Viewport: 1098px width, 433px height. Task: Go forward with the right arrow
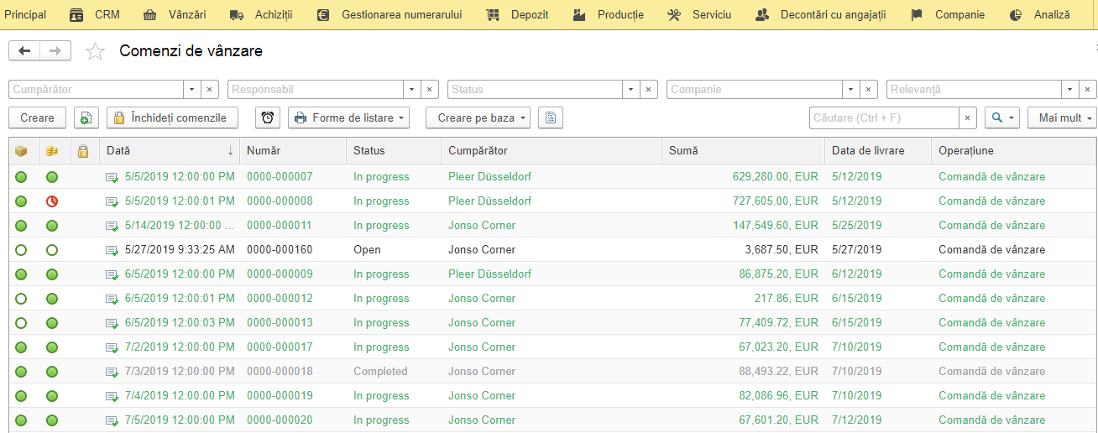pos(55,51)
